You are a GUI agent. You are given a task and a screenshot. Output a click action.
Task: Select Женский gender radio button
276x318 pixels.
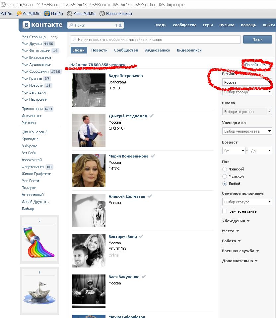pyautogui.click(x=224, y=169)
